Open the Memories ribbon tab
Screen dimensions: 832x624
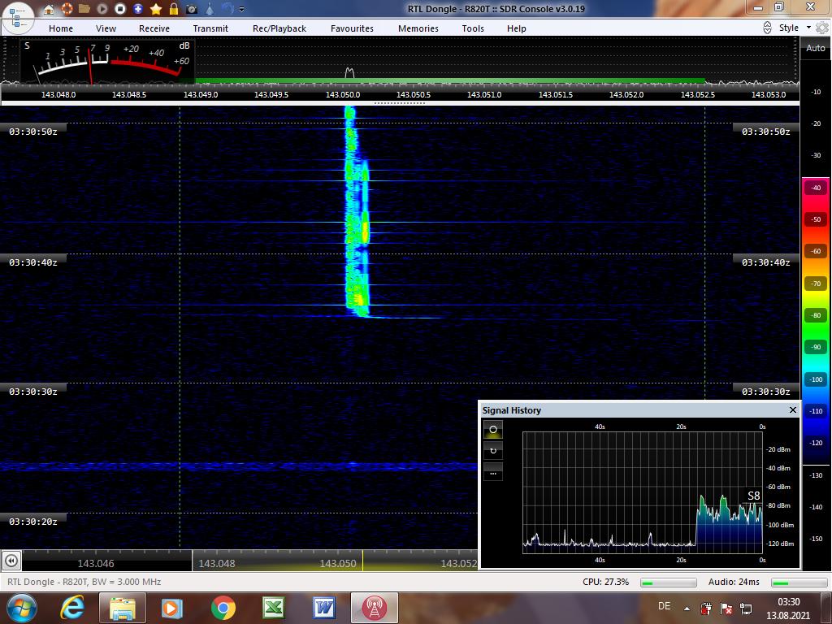[x=418, y=28]
